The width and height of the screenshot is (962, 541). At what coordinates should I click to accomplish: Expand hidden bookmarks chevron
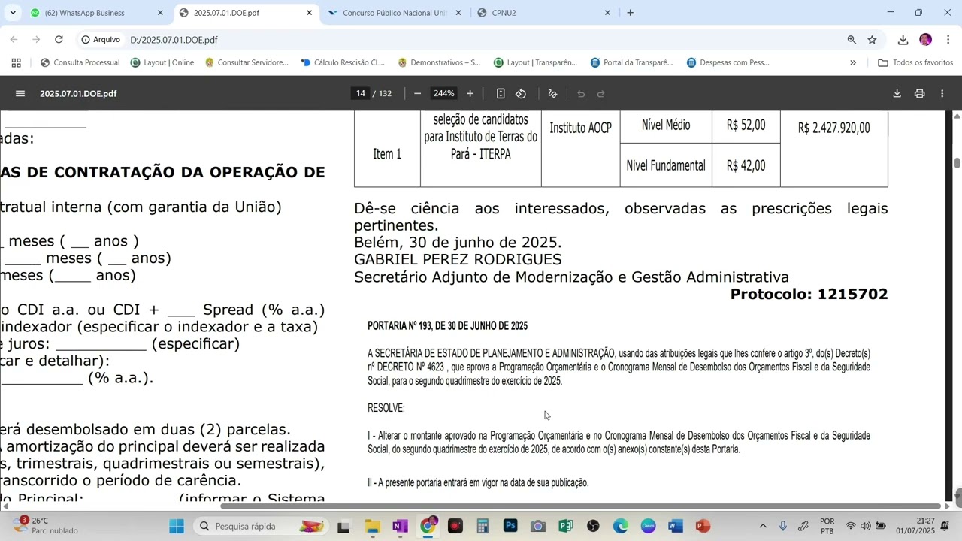click(853, 62)
